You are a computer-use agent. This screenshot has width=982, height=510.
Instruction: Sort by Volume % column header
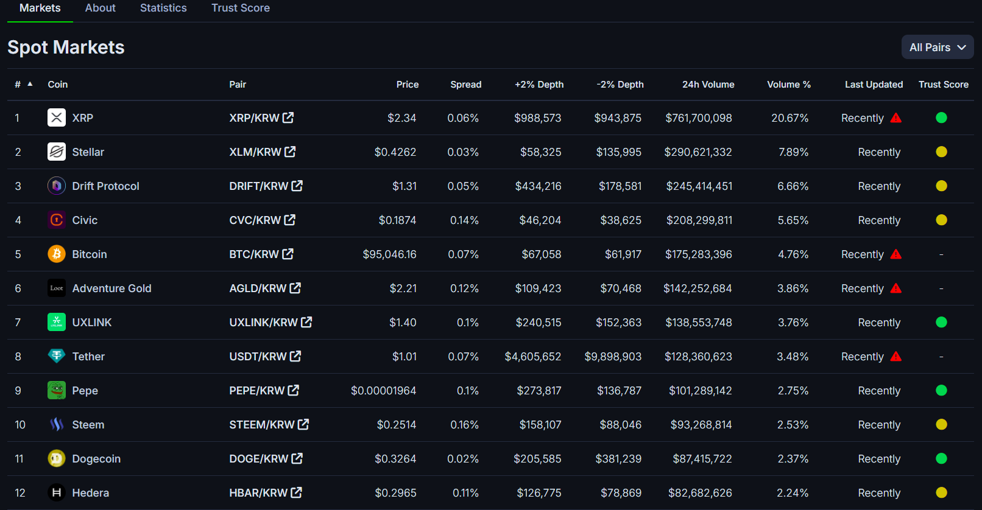tap(789, 85)
